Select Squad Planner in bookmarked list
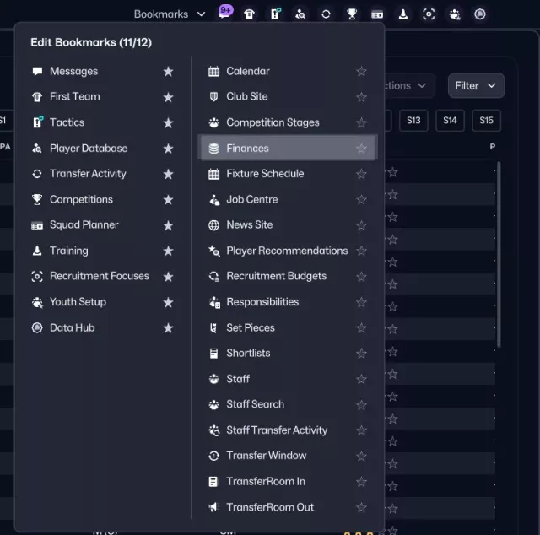Viewport: 540px width, 535px height. pyautogui.click(x=84, y=225)
